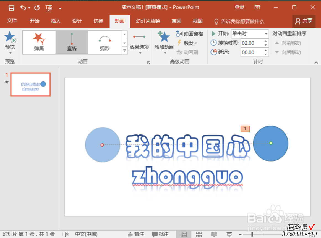This screenshot has width=321, height=238.
Task: Open the animation dialog launcher
Action: pyautogui.click(x=149, y=63)
